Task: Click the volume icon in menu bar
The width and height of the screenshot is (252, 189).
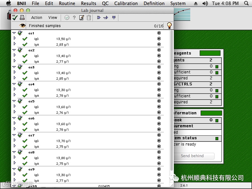Action: 205,3
